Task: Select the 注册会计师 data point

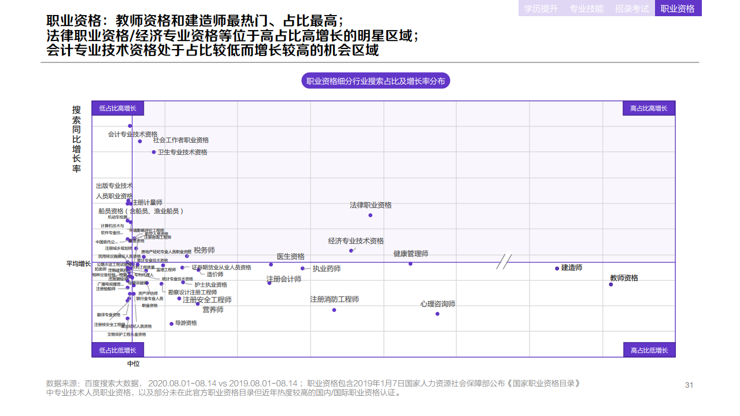Action: point(269,283)
